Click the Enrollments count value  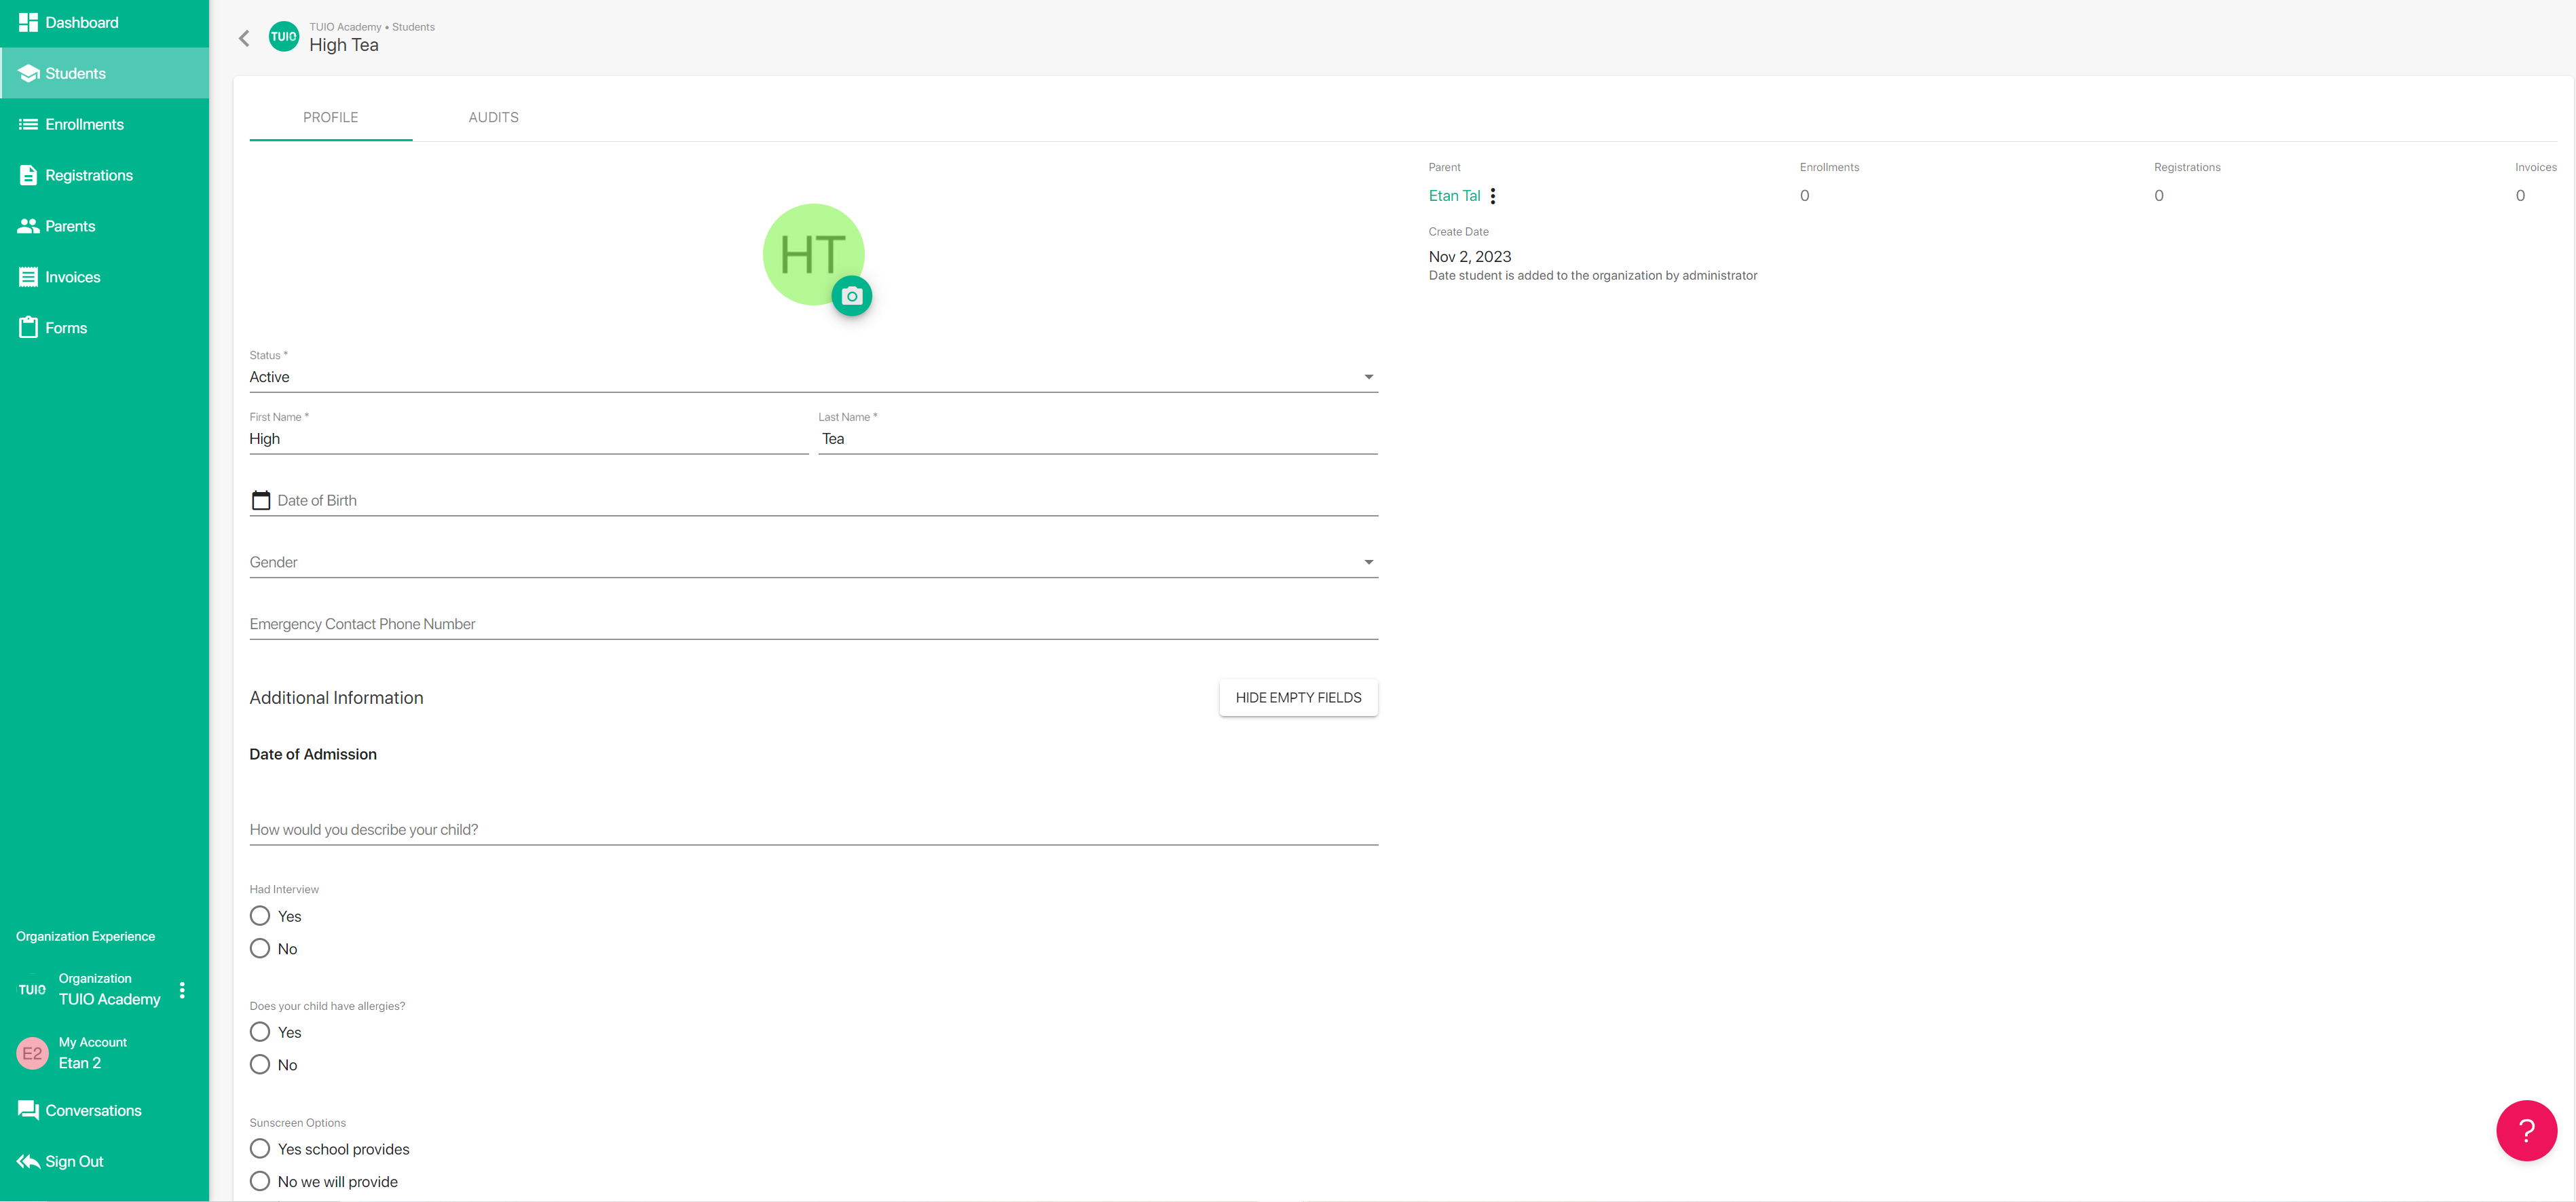(x=1804, y=196)
